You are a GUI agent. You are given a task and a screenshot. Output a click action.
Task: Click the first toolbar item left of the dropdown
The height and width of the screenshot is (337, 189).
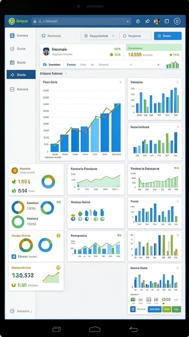(52, 36)
